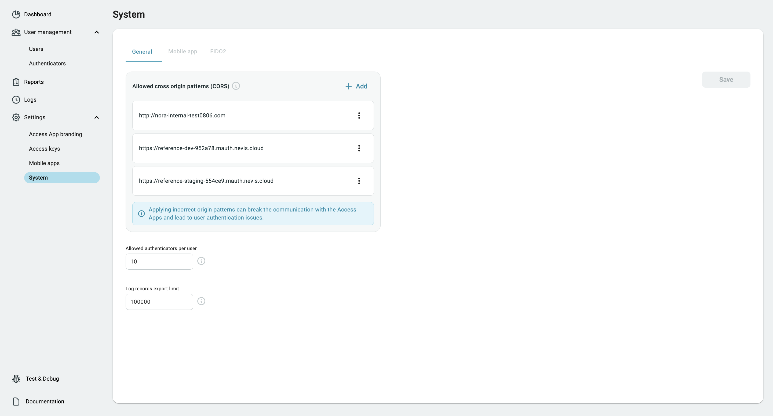Click the Documentation file icon

[x=16, y=401]
